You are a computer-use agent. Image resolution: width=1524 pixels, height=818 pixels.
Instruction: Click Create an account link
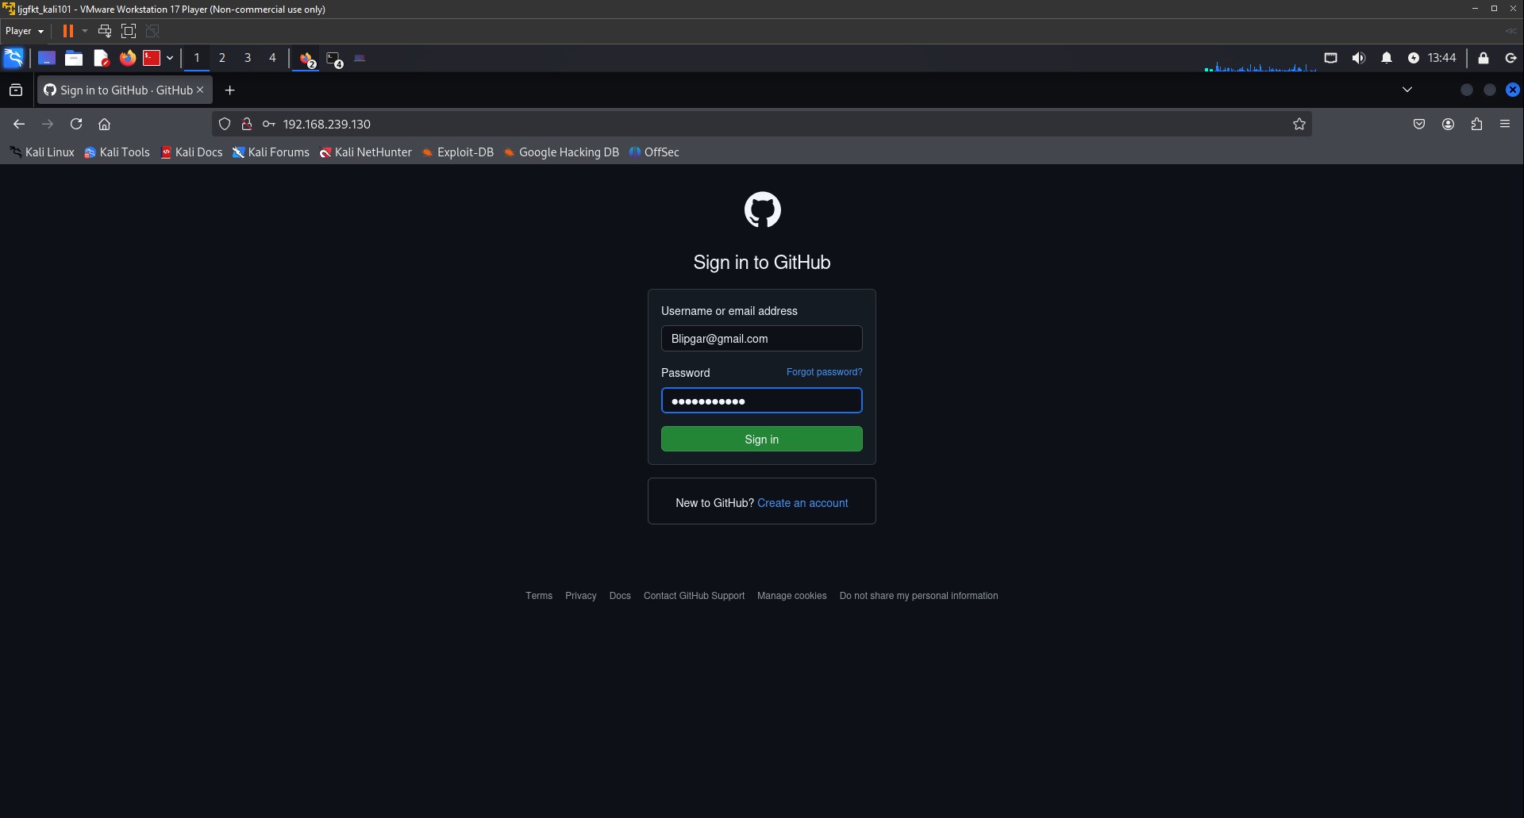[802, 503]
